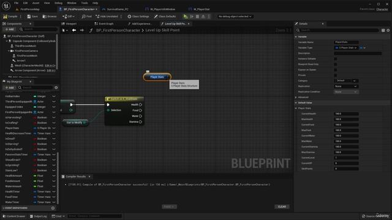Click the Stop simulation button
The image size is (392, 220).
[197, 16]
